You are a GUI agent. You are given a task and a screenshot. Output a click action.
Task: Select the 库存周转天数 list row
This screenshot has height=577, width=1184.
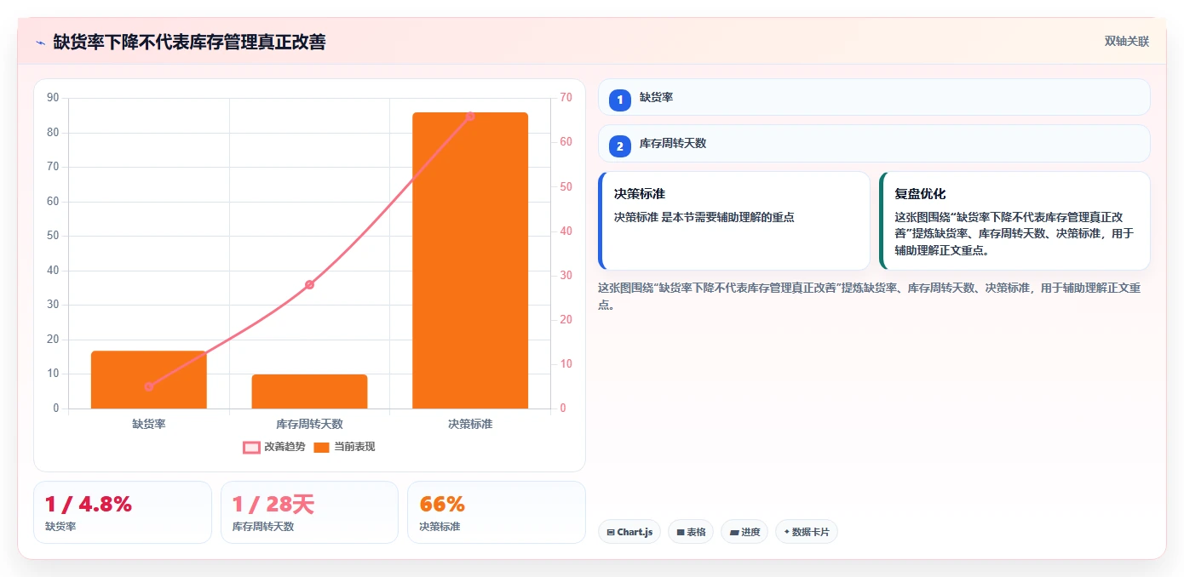click(874, 144)
